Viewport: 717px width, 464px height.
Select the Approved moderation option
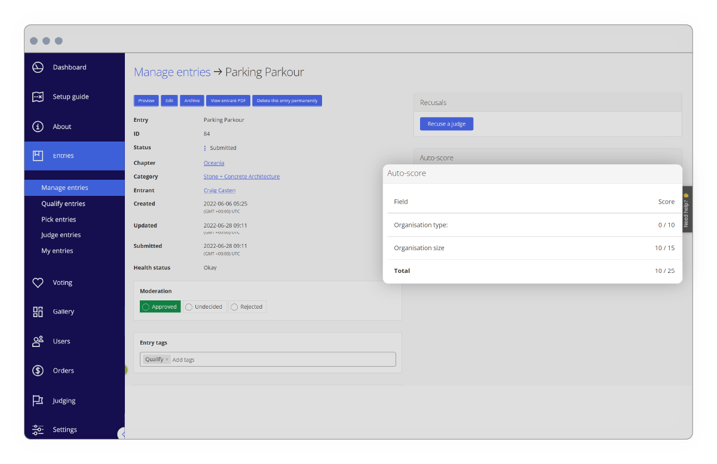coord(160,307)
